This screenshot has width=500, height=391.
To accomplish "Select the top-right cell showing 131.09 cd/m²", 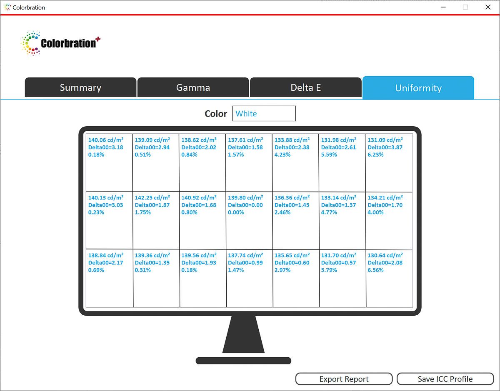I will pyautogui.click(x=389, y=163).
